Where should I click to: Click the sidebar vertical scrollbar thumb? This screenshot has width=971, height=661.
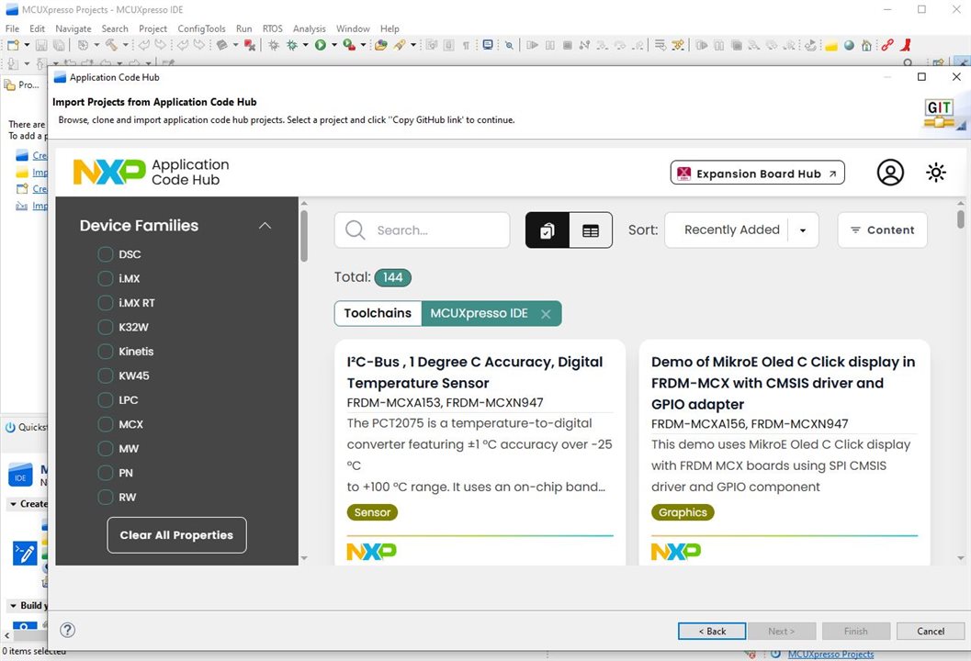(x=304, y=236)
